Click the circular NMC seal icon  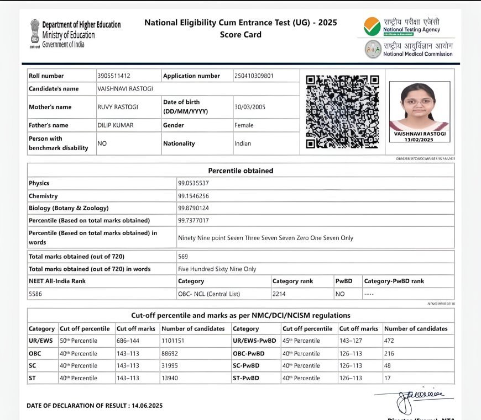point(373,50)
